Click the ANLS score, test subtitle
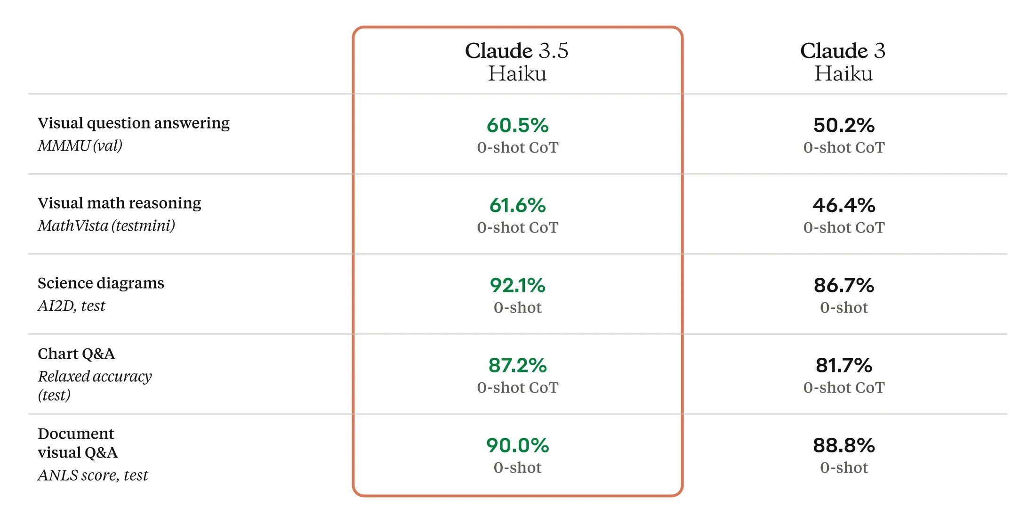 [93, 475]
